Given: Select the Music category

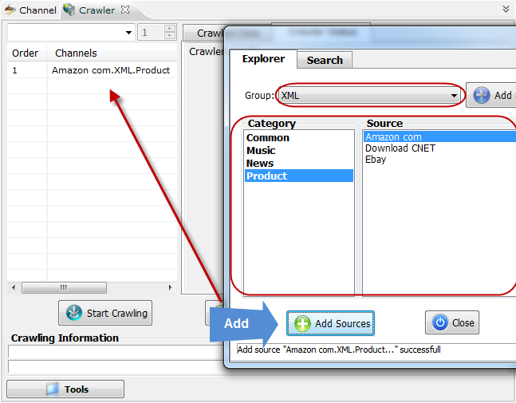Looking at the screenshot, I should 261,151.
